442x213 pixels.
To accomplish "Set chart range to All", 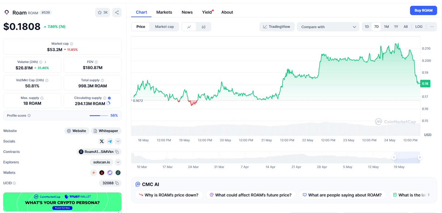I will [x=406, y=27].
